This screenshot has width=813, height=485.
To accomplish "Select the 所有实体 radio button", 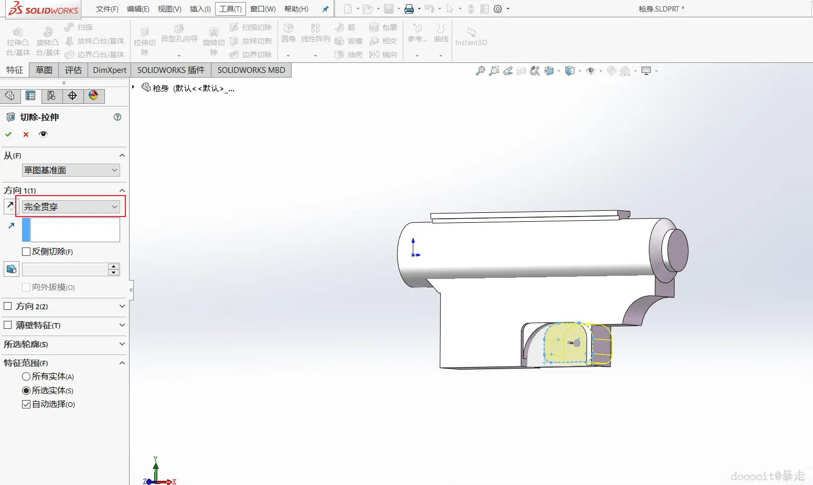I will tap(26, 376).
